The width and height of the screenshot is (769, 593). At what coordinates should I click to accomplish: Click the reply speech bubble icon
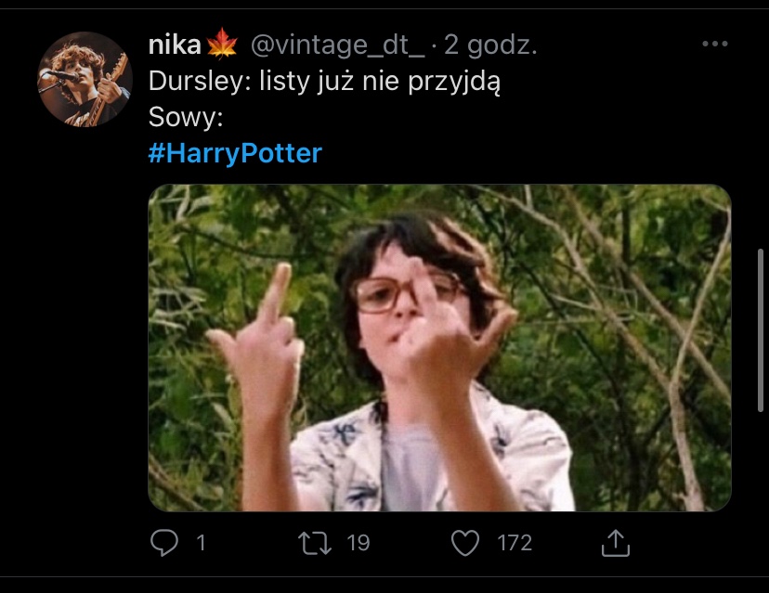pyautogui.click(x=163, y=543)
